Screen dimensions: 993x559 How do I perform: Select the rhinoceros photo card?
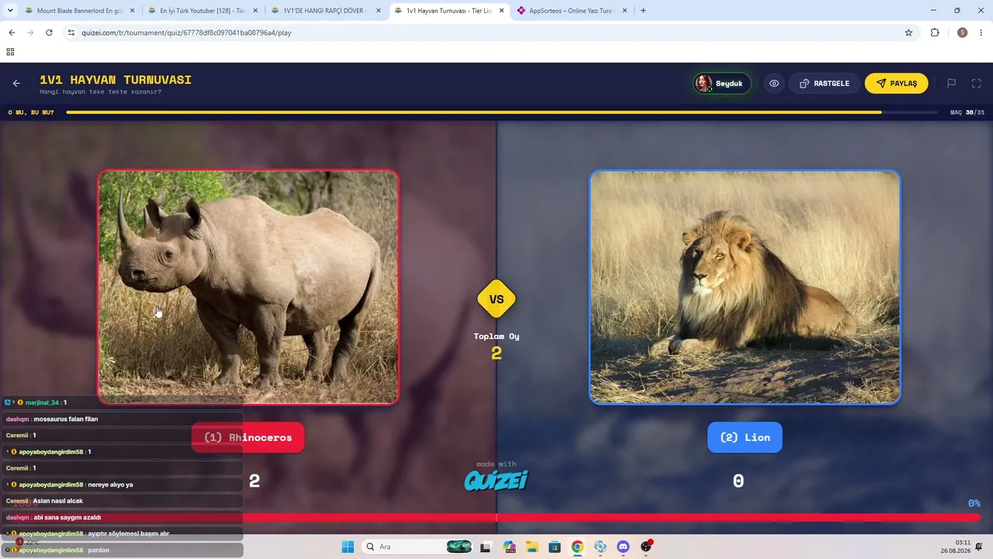tap(248, 287)
